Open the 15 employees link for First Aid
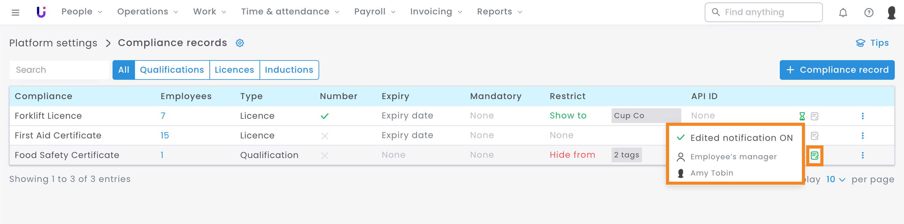904x224 pixels. [165, 135]
